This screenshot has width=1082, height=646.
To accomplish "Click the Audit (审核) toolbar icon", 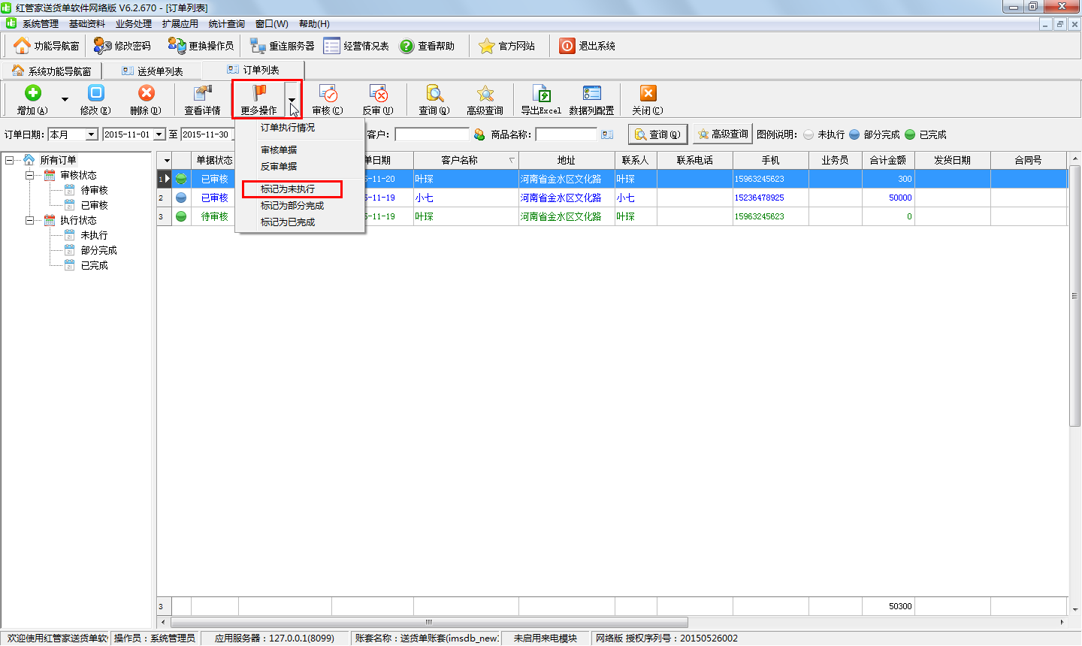I will pos(328,93).
